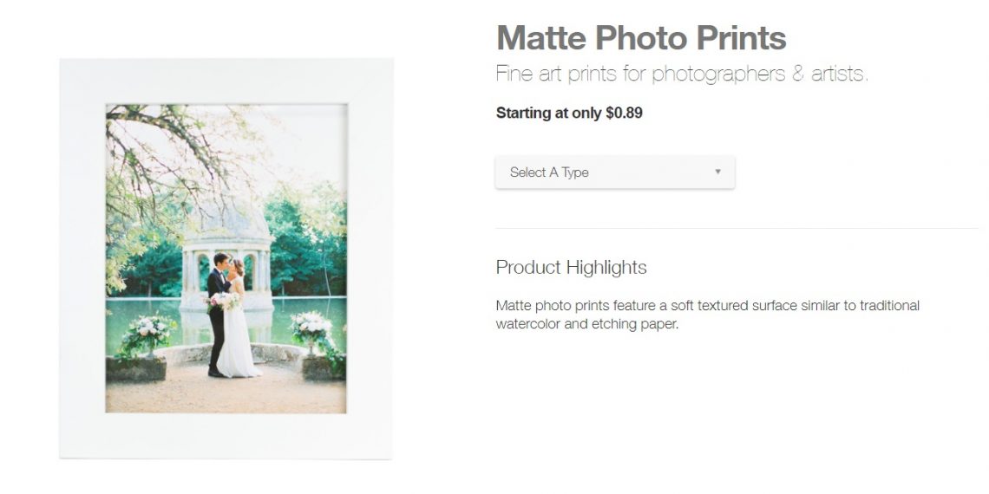Viewport: 989px width, 494px height.
Task: Click the framed matte print product image
Action: click(226, 258)
